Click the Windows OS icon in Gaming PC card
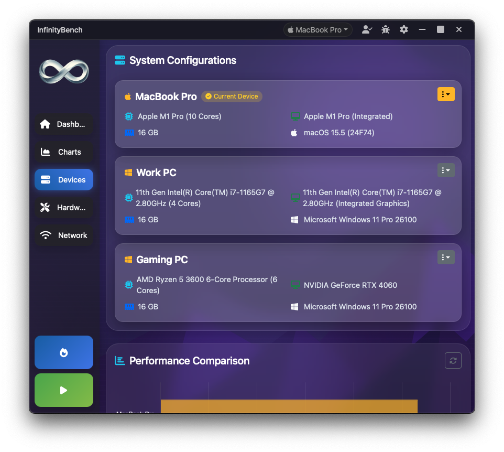Viewport: 504px width, 452px height. coord(294,307)
